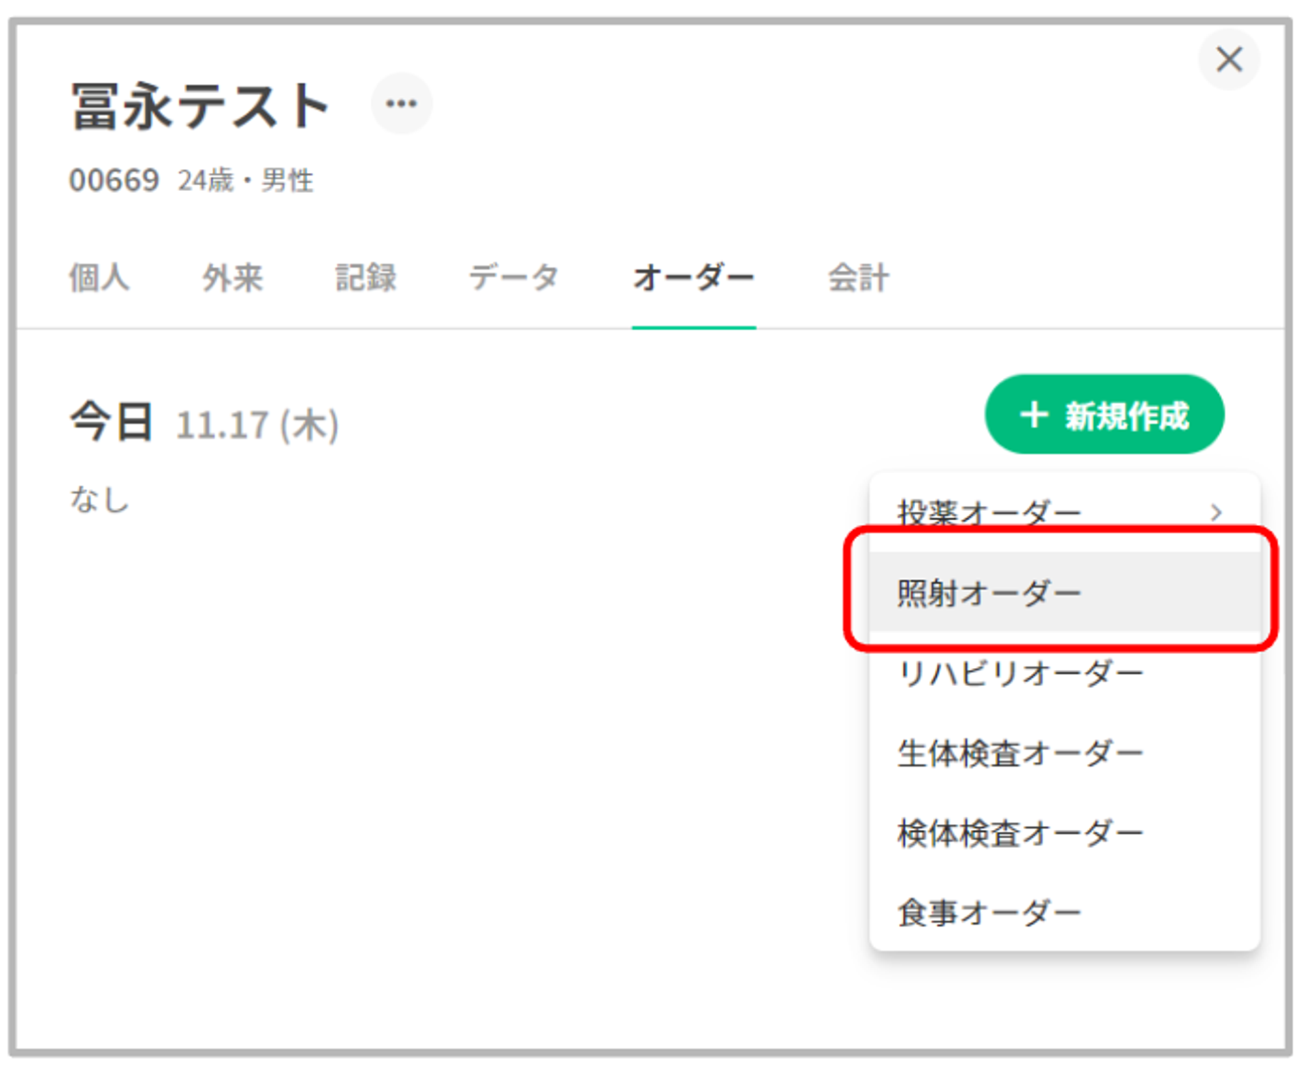Close the patient panel with X icon

point(1228,60)
